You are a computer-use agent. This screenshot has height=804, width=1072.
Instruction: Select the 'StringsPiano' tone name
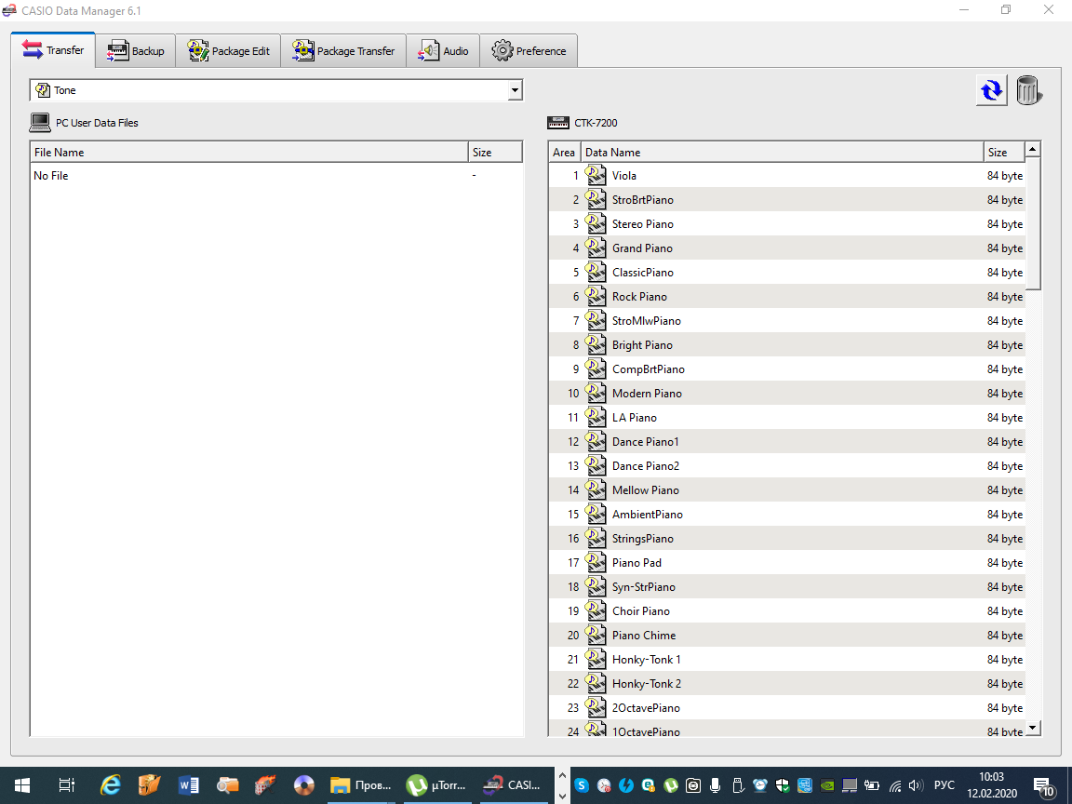click(x=643, y=539)
